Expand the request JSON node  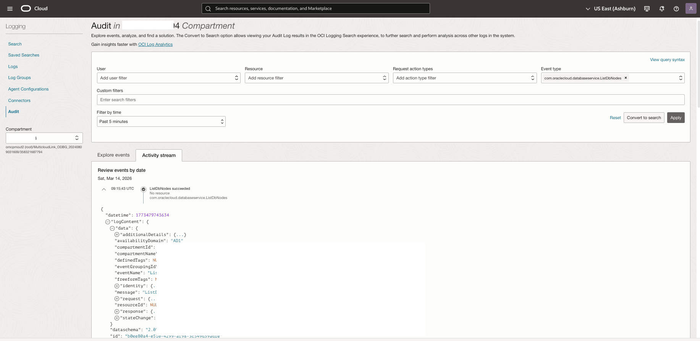(x=117, y=299)
